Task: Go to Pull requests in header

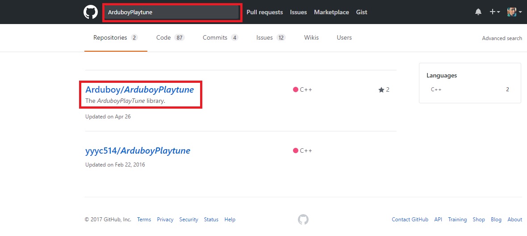Action: (x=264, y=12)
